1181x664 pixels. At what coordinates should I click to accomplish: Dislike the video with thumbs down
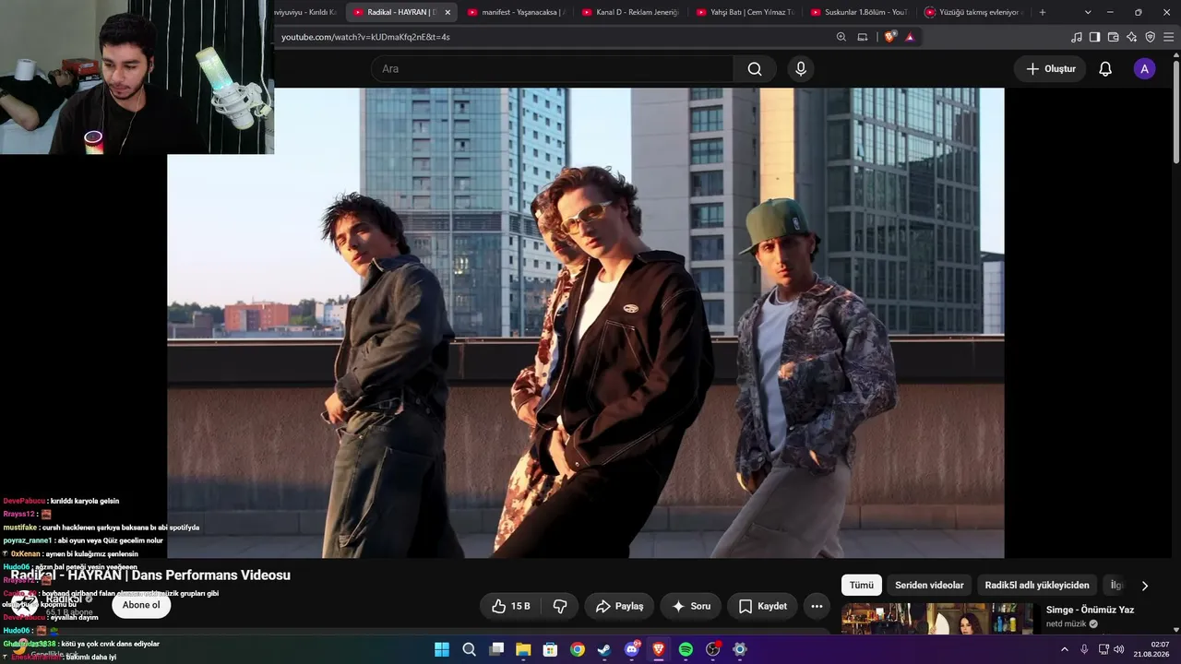(x=560, y=606)
